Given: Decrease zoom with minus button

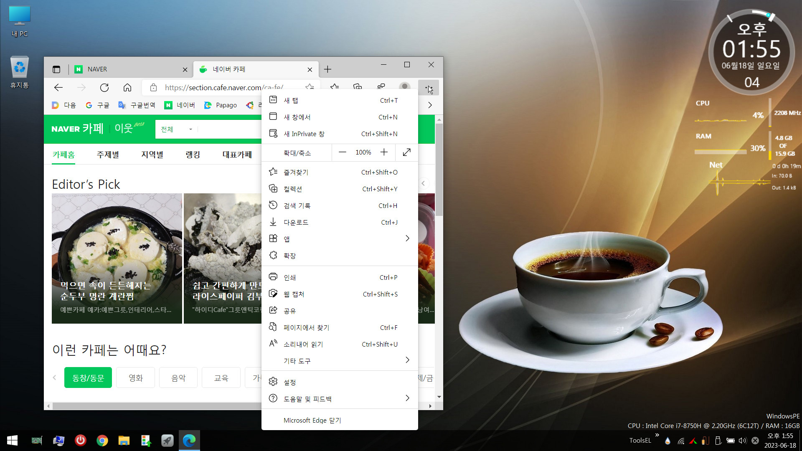Looking at the screenshot, I should click(343, 152).
